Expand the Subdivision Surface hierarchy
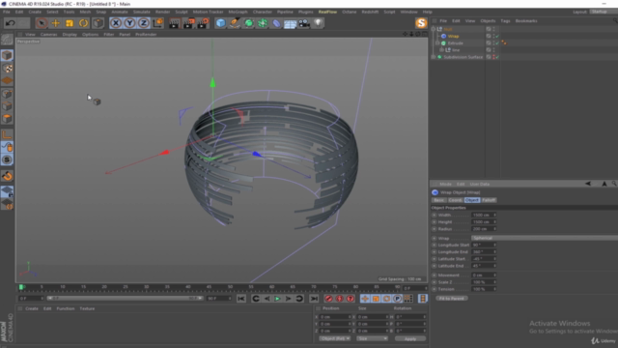The width and height of the screenshot is (618, 348). click(434, 57)
